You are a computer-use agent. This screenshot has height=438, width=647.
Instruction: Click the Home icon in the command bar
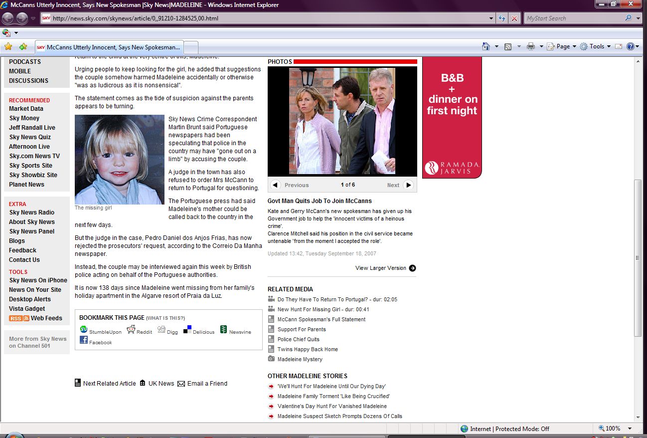tap(486, 46)
